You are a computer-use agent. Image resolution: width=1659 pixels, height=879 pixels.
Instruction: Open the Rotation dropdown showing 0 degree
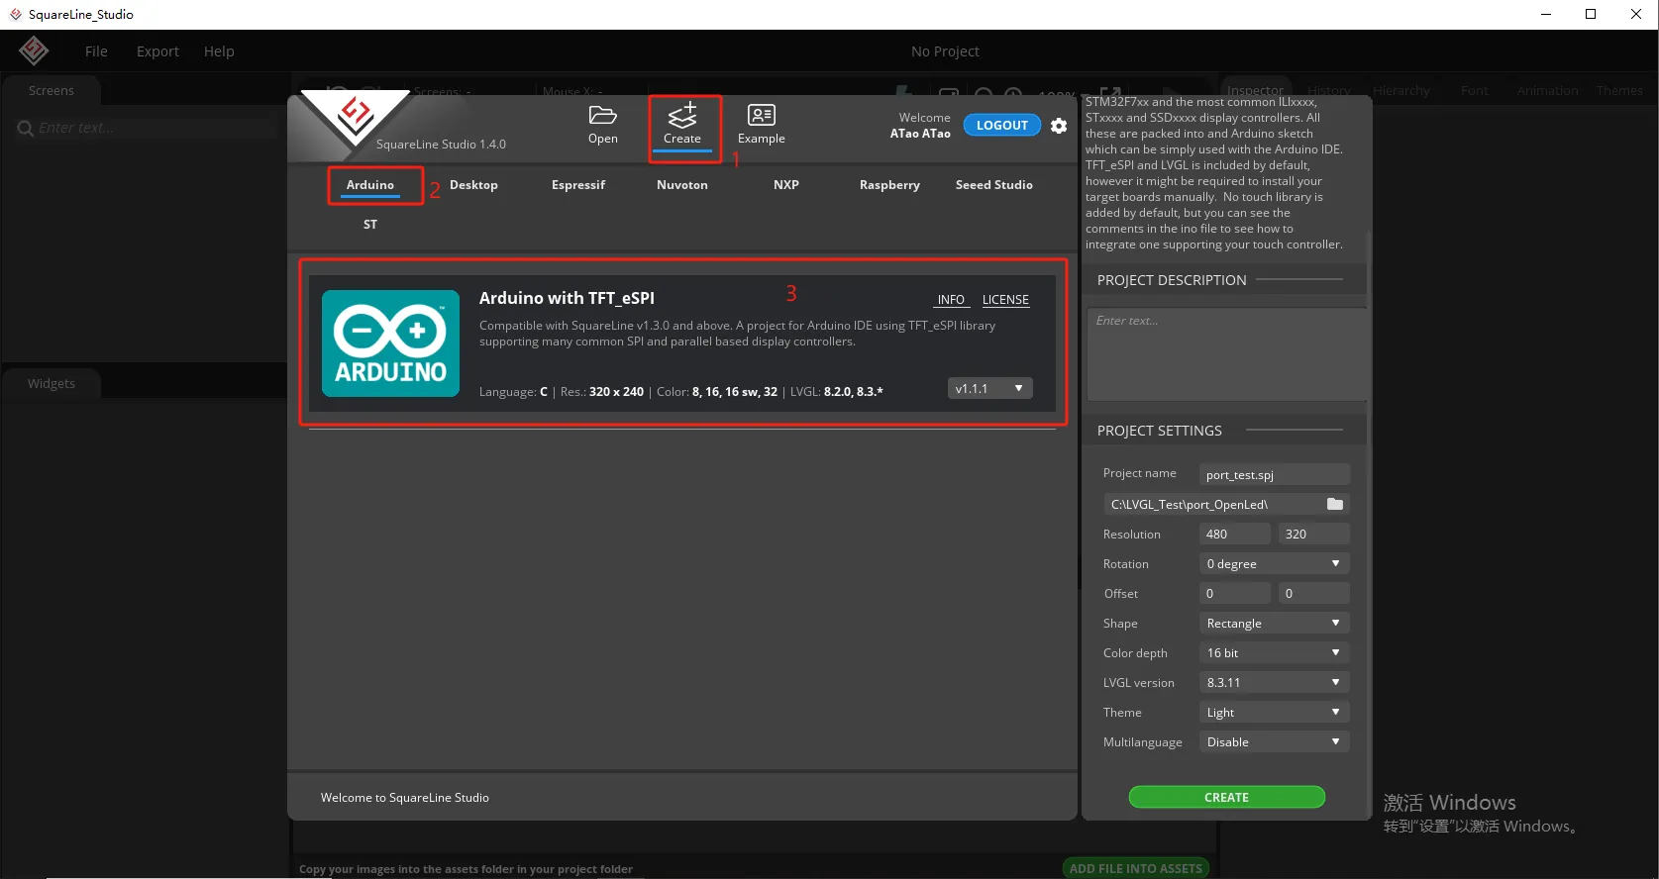point(1273,563)
